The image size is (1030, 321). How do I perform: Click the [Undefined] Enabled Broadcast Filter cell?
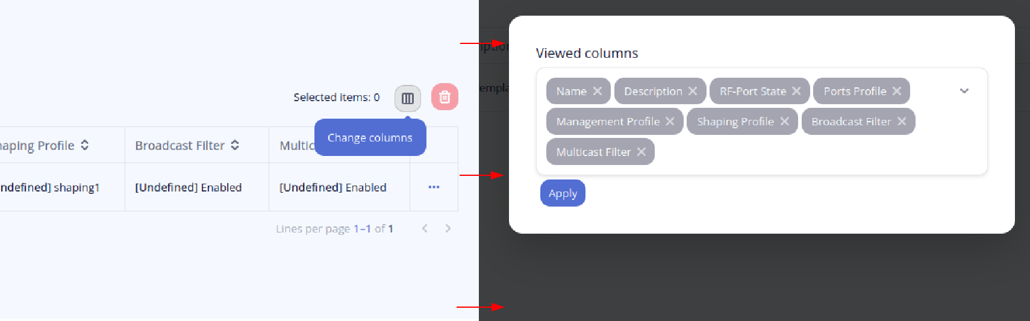[x=189, y=187]
